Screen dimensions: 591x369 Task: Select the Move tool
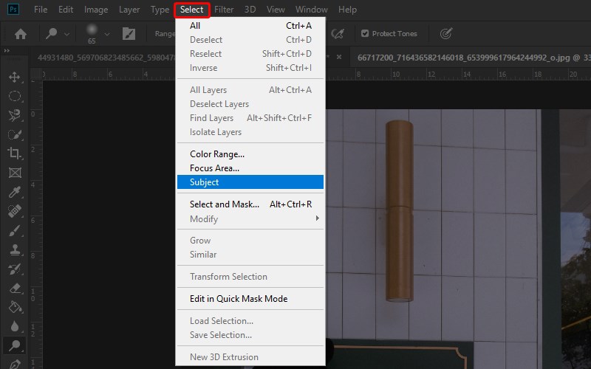tap(14, 77)
